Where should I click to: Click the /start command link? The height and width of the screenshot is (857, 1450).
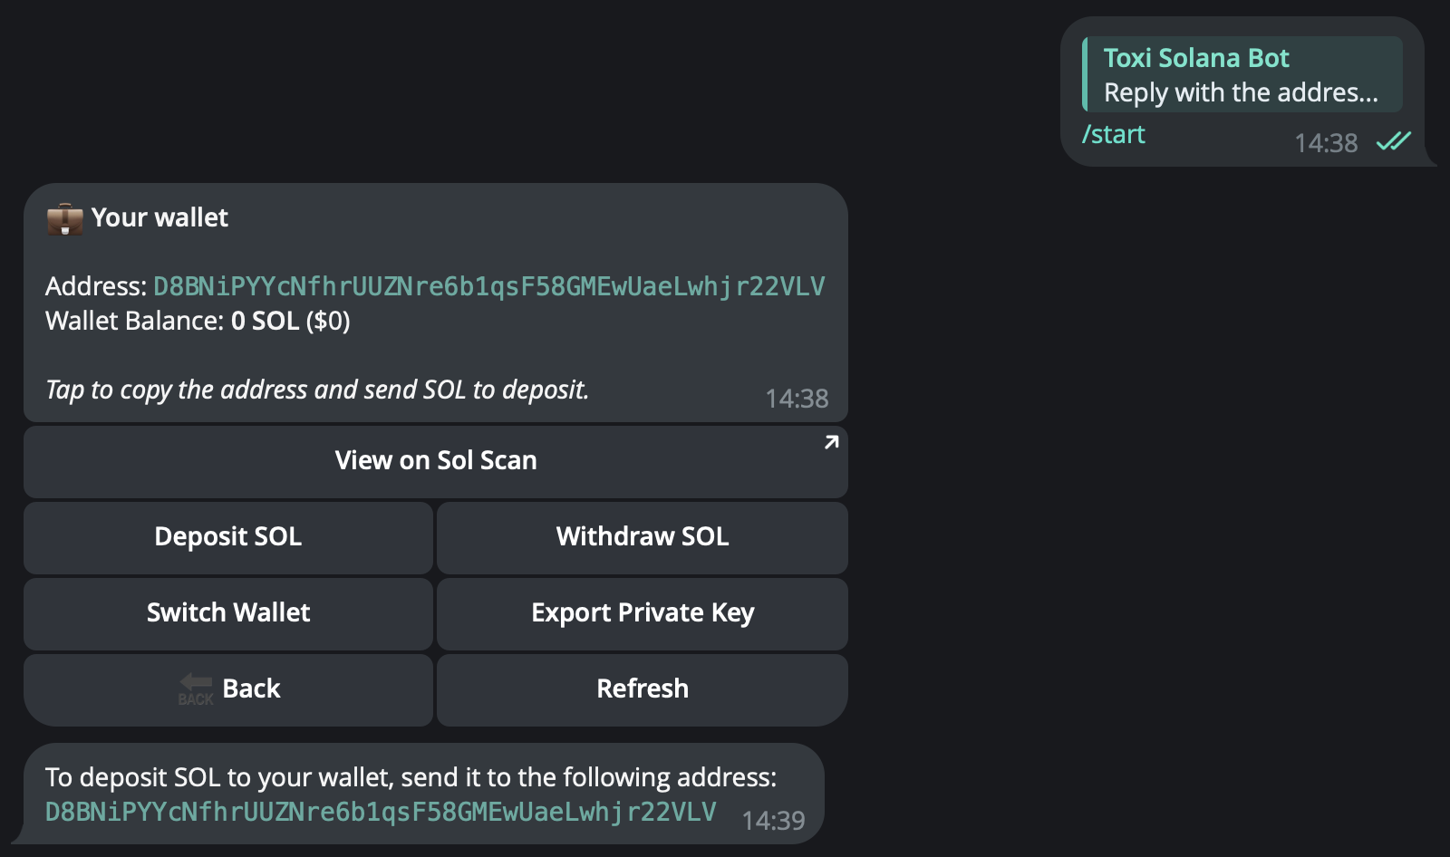click(1114, 135)
